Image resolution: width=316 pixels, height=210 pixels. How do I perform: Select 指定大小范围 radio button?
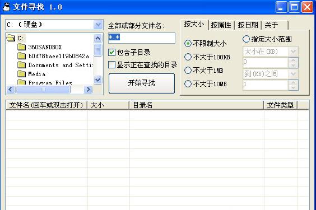246,39
